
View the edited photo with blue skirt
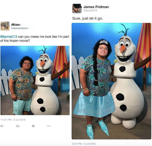[x=111, y=81]
